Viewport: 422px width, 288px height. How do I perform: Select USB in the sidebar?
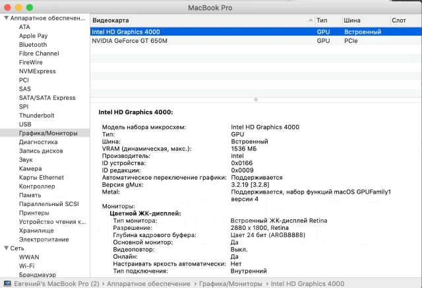click(x=25, y=124)
